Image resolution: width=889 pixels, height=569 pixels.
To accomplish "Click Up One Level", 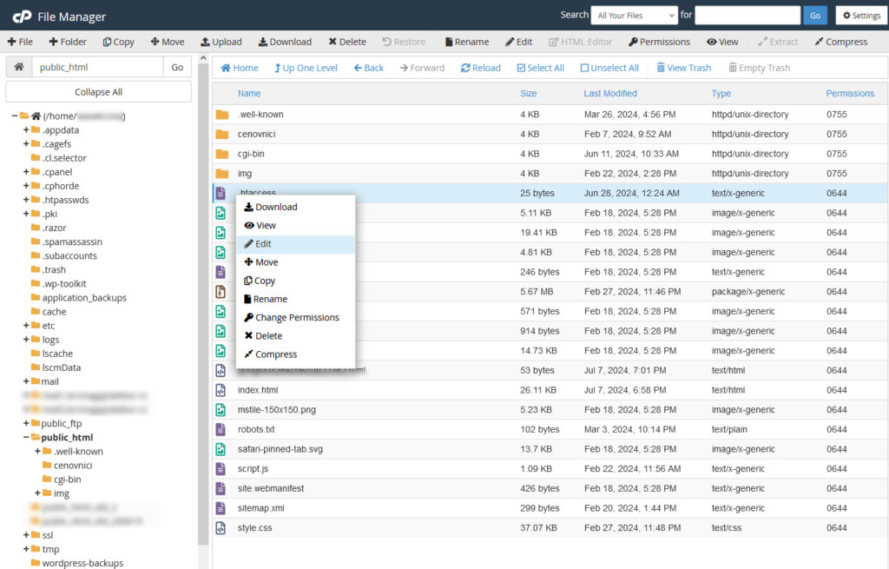I will click(305, 68).
